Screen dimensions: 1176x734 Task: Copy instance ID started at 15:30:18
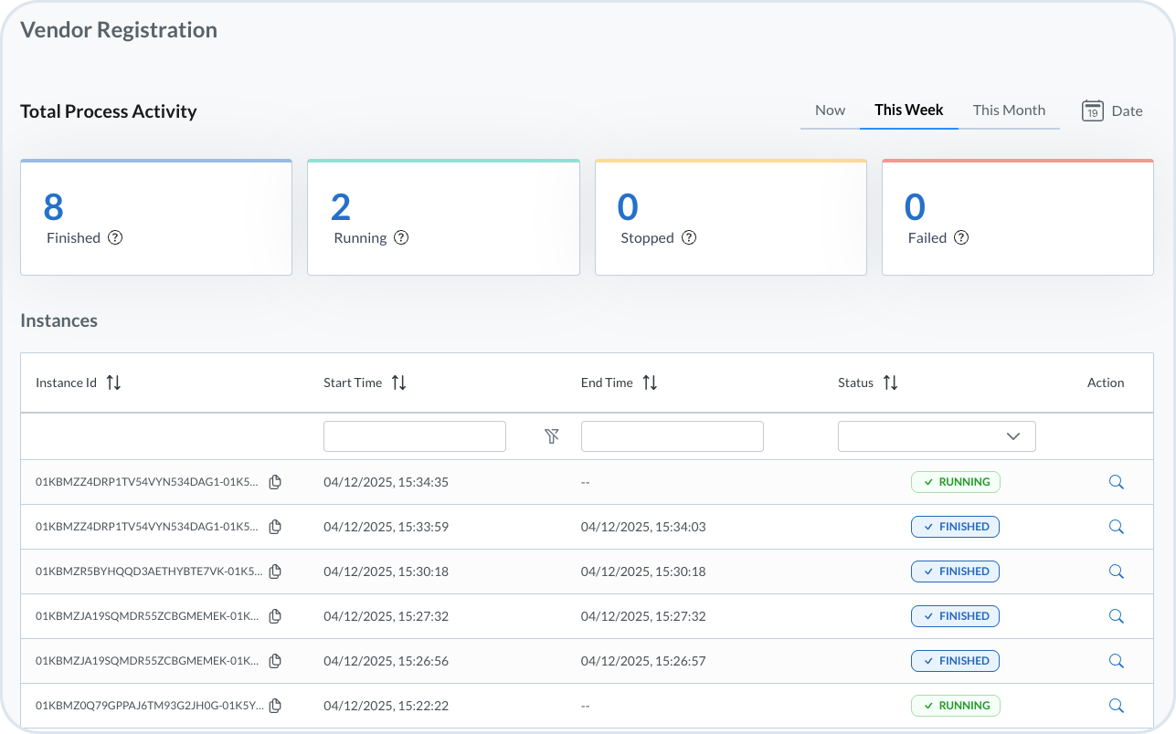(x=275, y=571)
